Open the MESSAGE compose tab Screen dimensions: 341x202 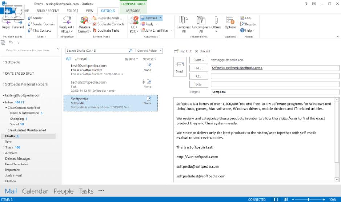133,11
